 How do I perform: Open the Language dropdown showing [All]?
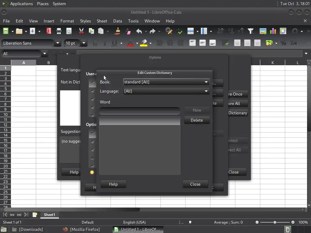166,91
